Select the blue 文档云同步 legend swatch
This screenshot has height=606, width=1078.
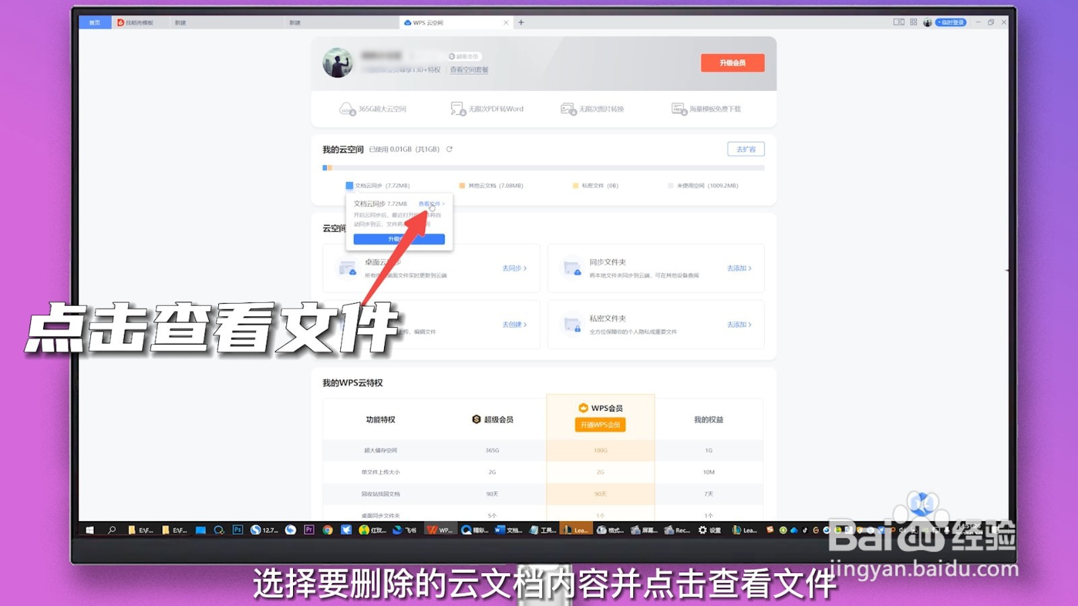tap(349, 185)
